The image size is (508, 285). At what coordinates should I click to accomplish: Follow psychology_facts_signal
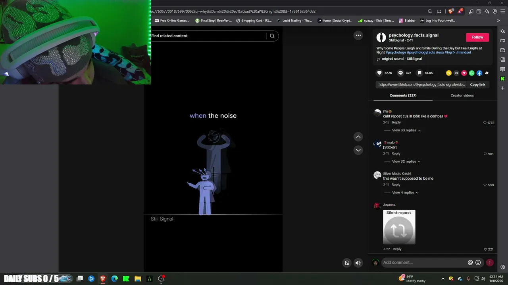(x=477, y=37)
